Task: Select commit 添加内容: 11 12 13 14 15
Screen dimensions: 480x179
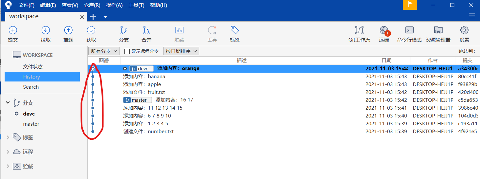Action: point(284,108)
